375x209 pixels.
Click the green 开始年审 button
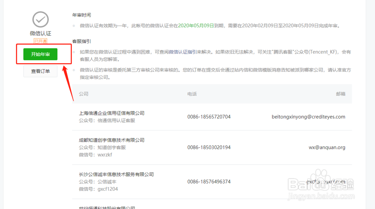(40, 54)
